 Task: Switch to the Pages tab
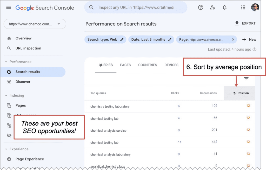[x=125, y=65]
